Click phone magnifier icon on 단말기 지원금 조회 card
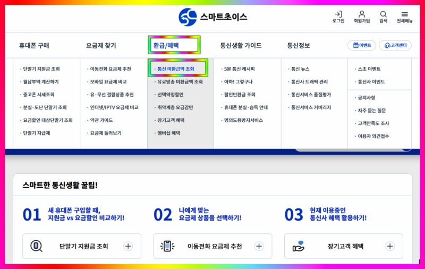This screenshot has width=425, height=269. click(x=36, y=246)
